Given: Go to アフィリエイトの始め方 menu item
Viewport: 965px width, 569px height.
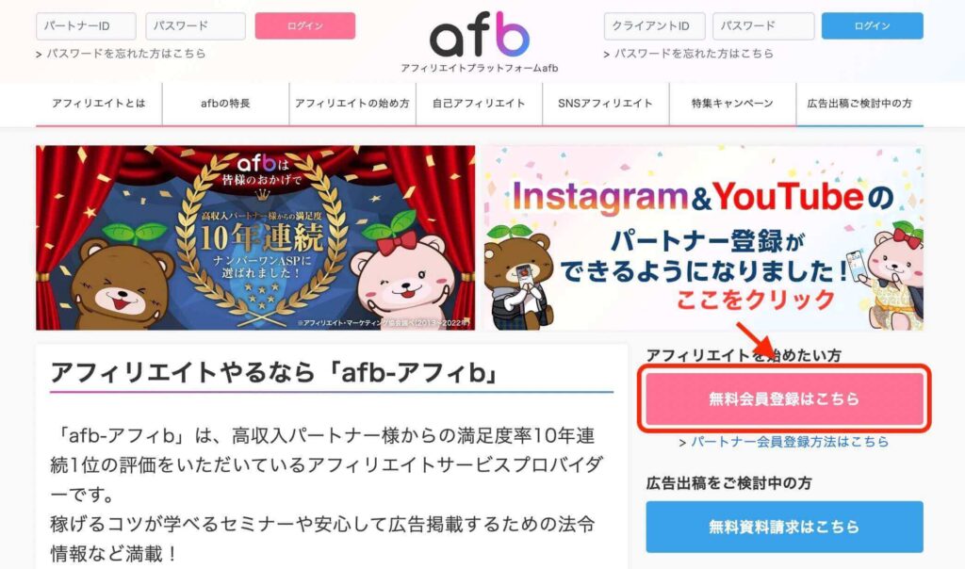Looking at the screenshot, I should (352, 104).
